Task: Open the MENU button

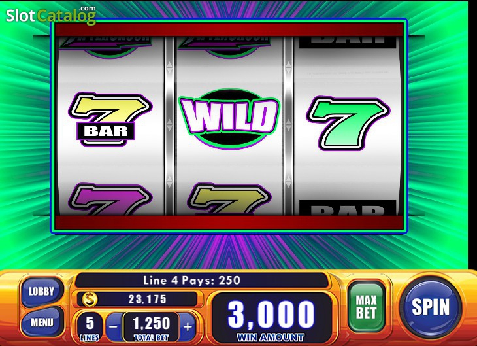Action: pyautogui.click(x=42, y=322)
